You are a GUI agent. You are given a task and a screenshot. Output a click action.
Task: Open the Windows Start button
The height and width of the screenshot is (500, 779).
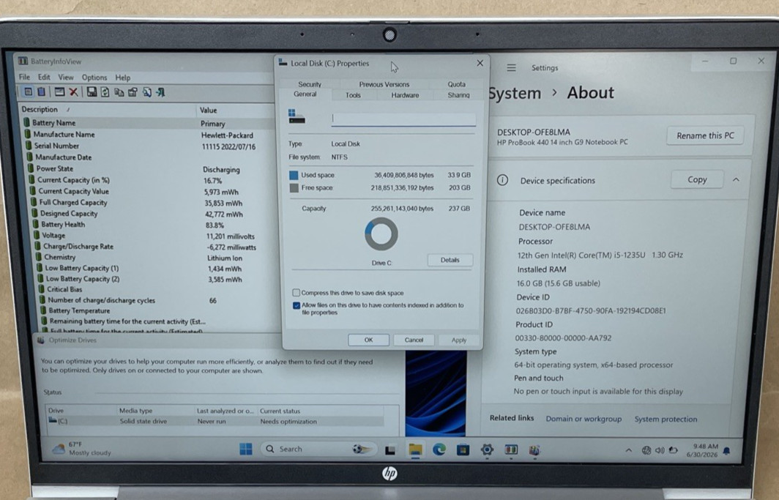(246, 449)
